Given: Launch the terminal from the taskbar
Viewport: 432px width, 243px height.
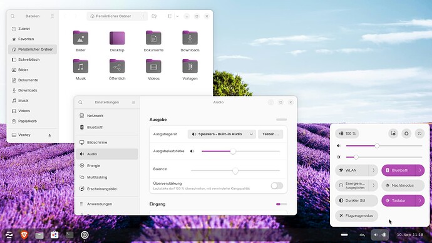Looking at the screenshot, I should [x=69, y=235].
